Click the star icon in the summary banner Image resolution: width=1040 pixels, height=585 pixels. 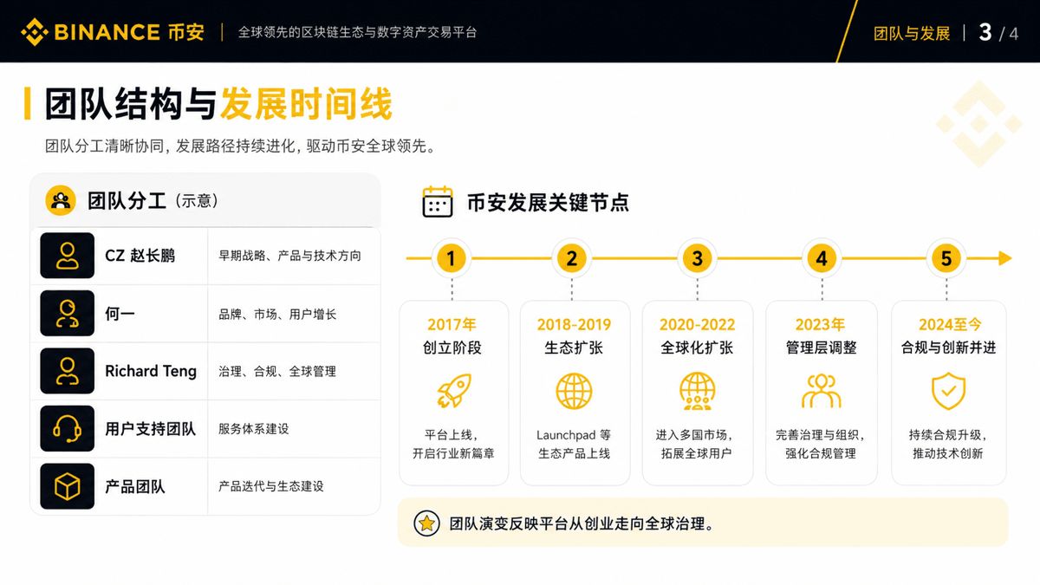click(426, 523)
